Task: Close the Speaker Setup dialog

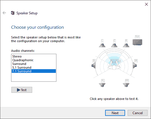Action: (146, 4)
